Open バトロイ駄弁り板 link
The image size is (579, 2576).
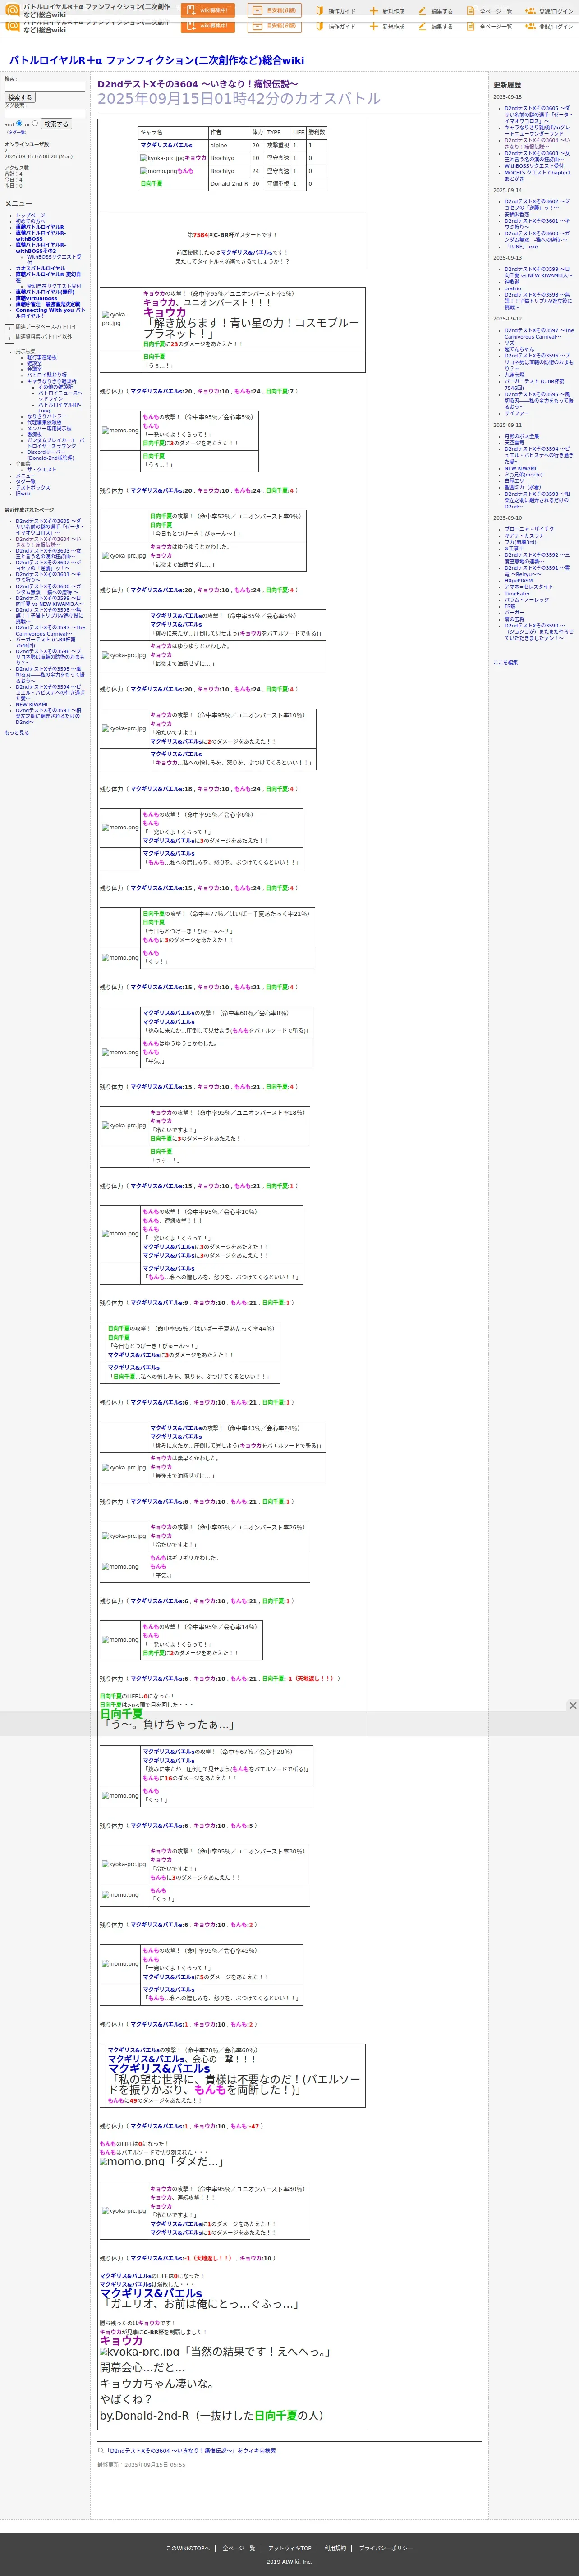pos(47,375)
